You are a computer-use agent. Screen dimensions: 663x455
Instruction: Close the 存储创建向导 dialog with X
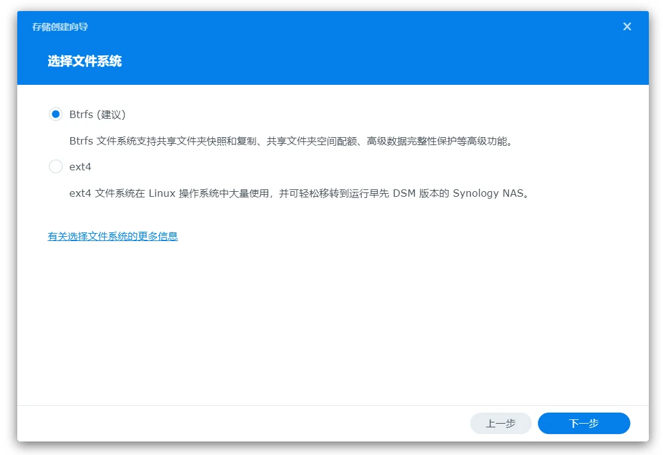coord(627,27)
